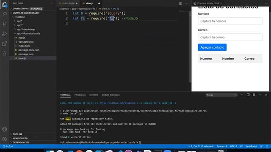Click the Nombre input field

230,21
